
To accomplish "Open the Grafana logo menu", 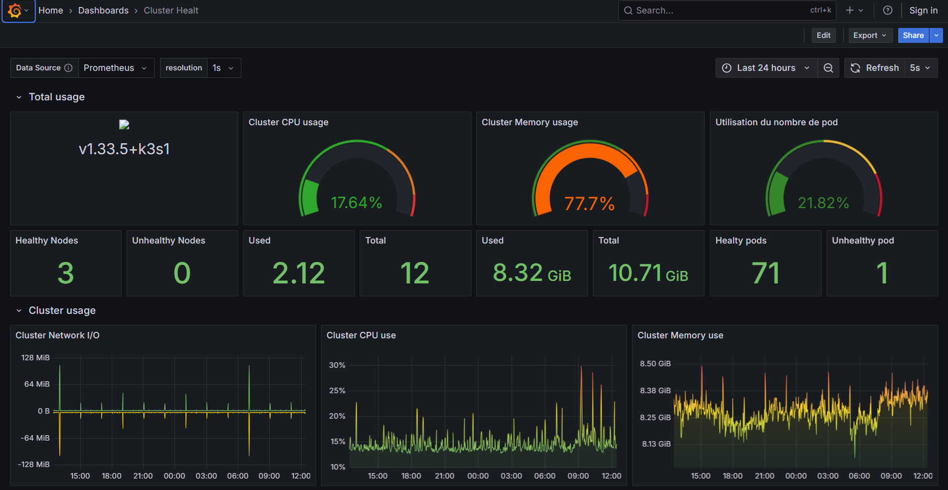I will 18,10.
